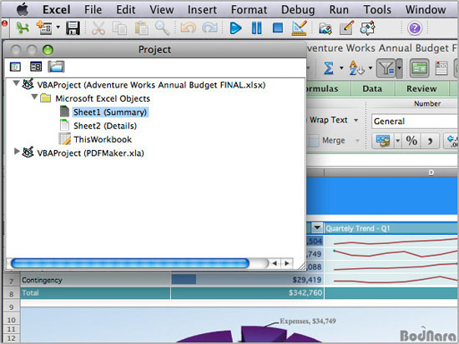
Task: Click the AutoSum sigma icon in Excel
Action: pos(329,68)
